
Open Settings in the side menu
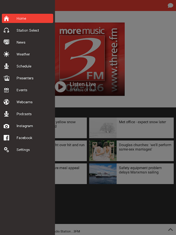(27, 150)
